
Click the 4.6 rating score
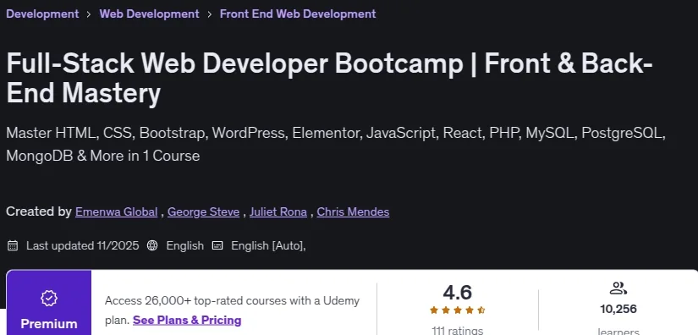(457, 293)
